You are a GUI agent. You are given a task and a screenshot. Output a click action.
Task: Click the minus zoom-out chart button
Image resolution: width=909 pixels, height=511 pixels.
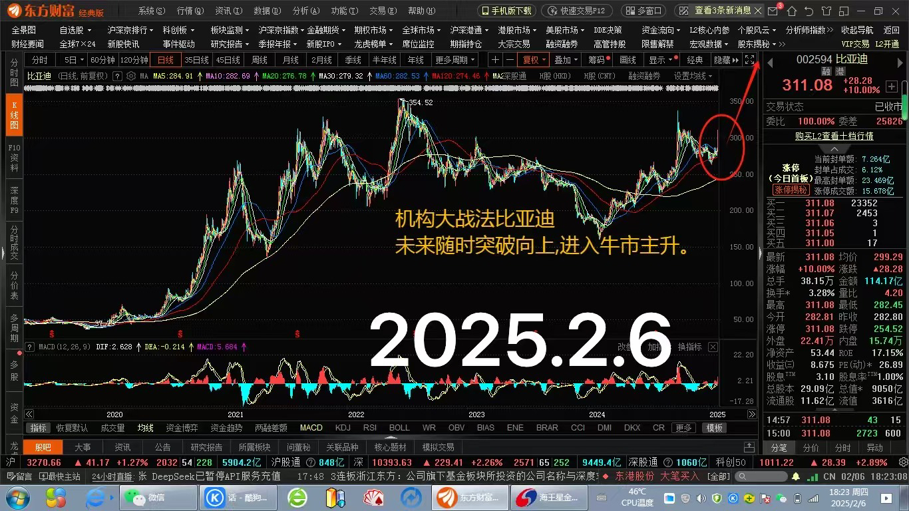coord(510,60)
